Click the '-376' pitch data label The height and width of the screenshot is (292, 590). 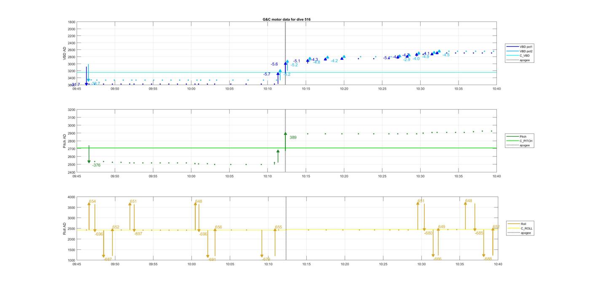[x=97, y=165]
